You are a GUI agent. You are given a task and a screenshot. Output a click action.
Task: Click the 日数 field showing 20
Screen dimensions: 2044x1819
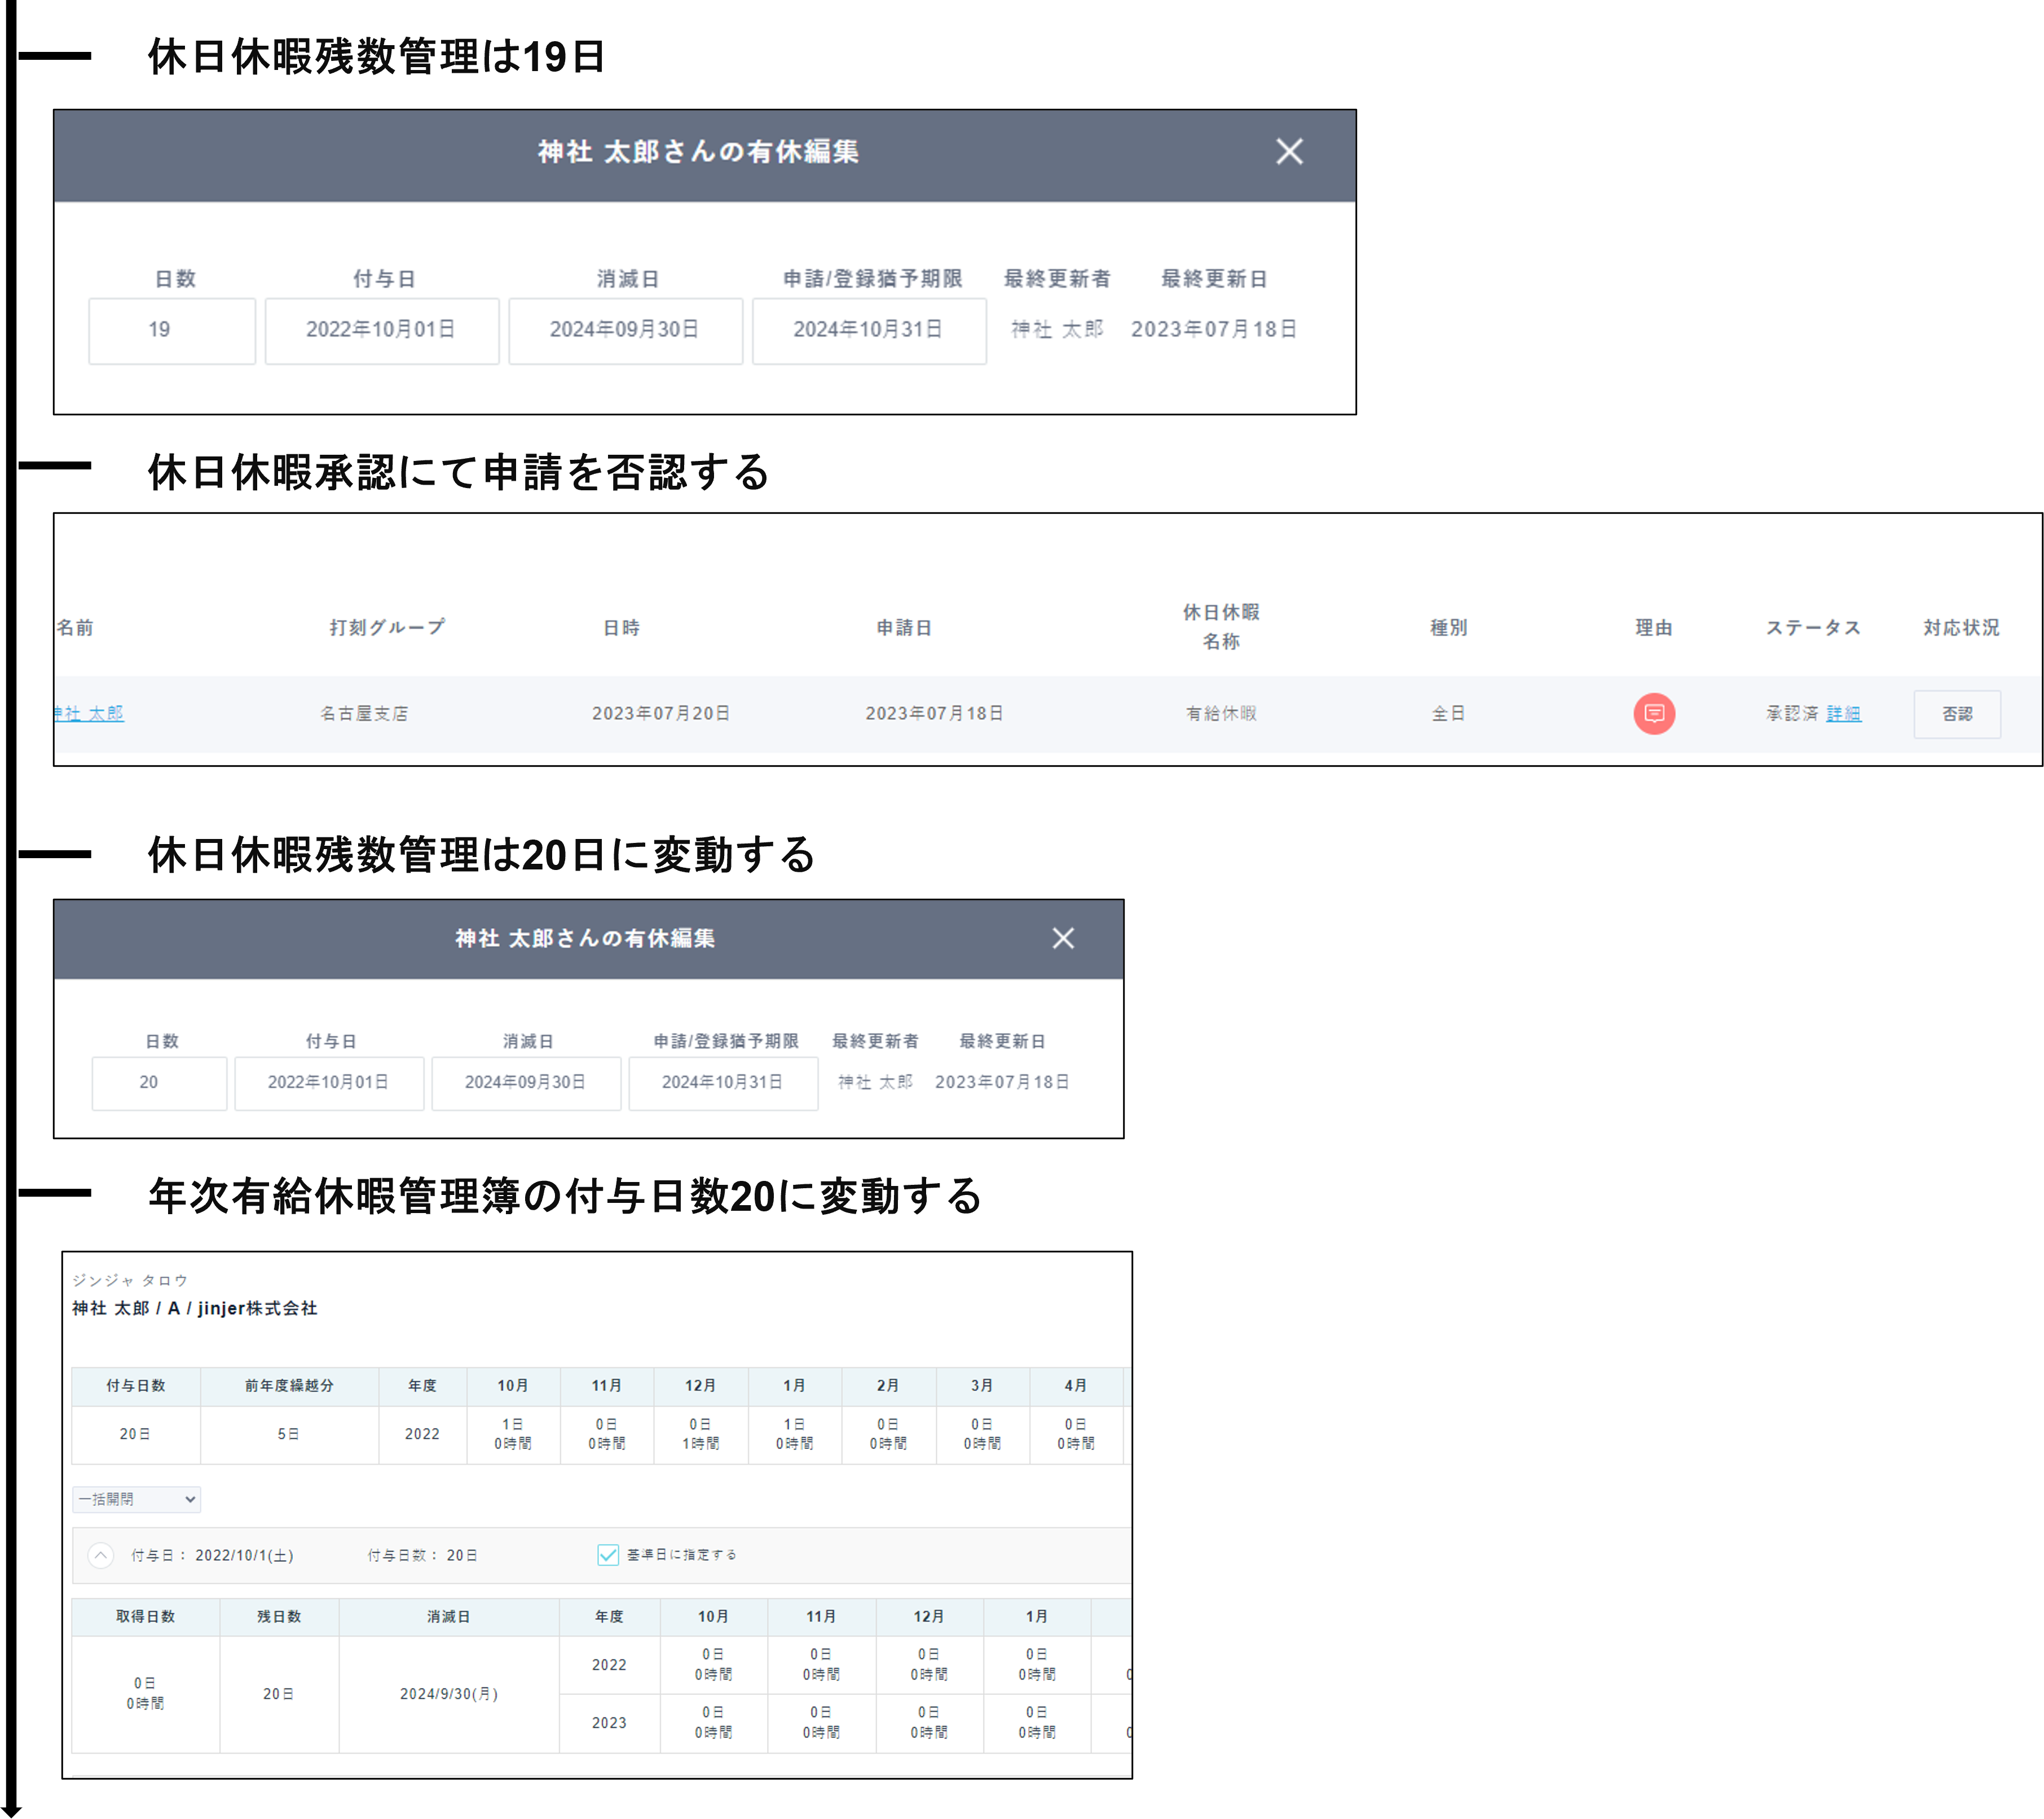point(159,1083)
